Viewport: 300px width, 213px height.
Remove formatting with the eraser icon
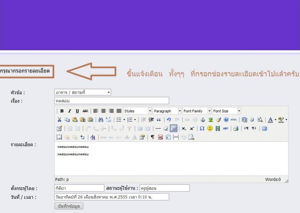[x=166, y=128]
